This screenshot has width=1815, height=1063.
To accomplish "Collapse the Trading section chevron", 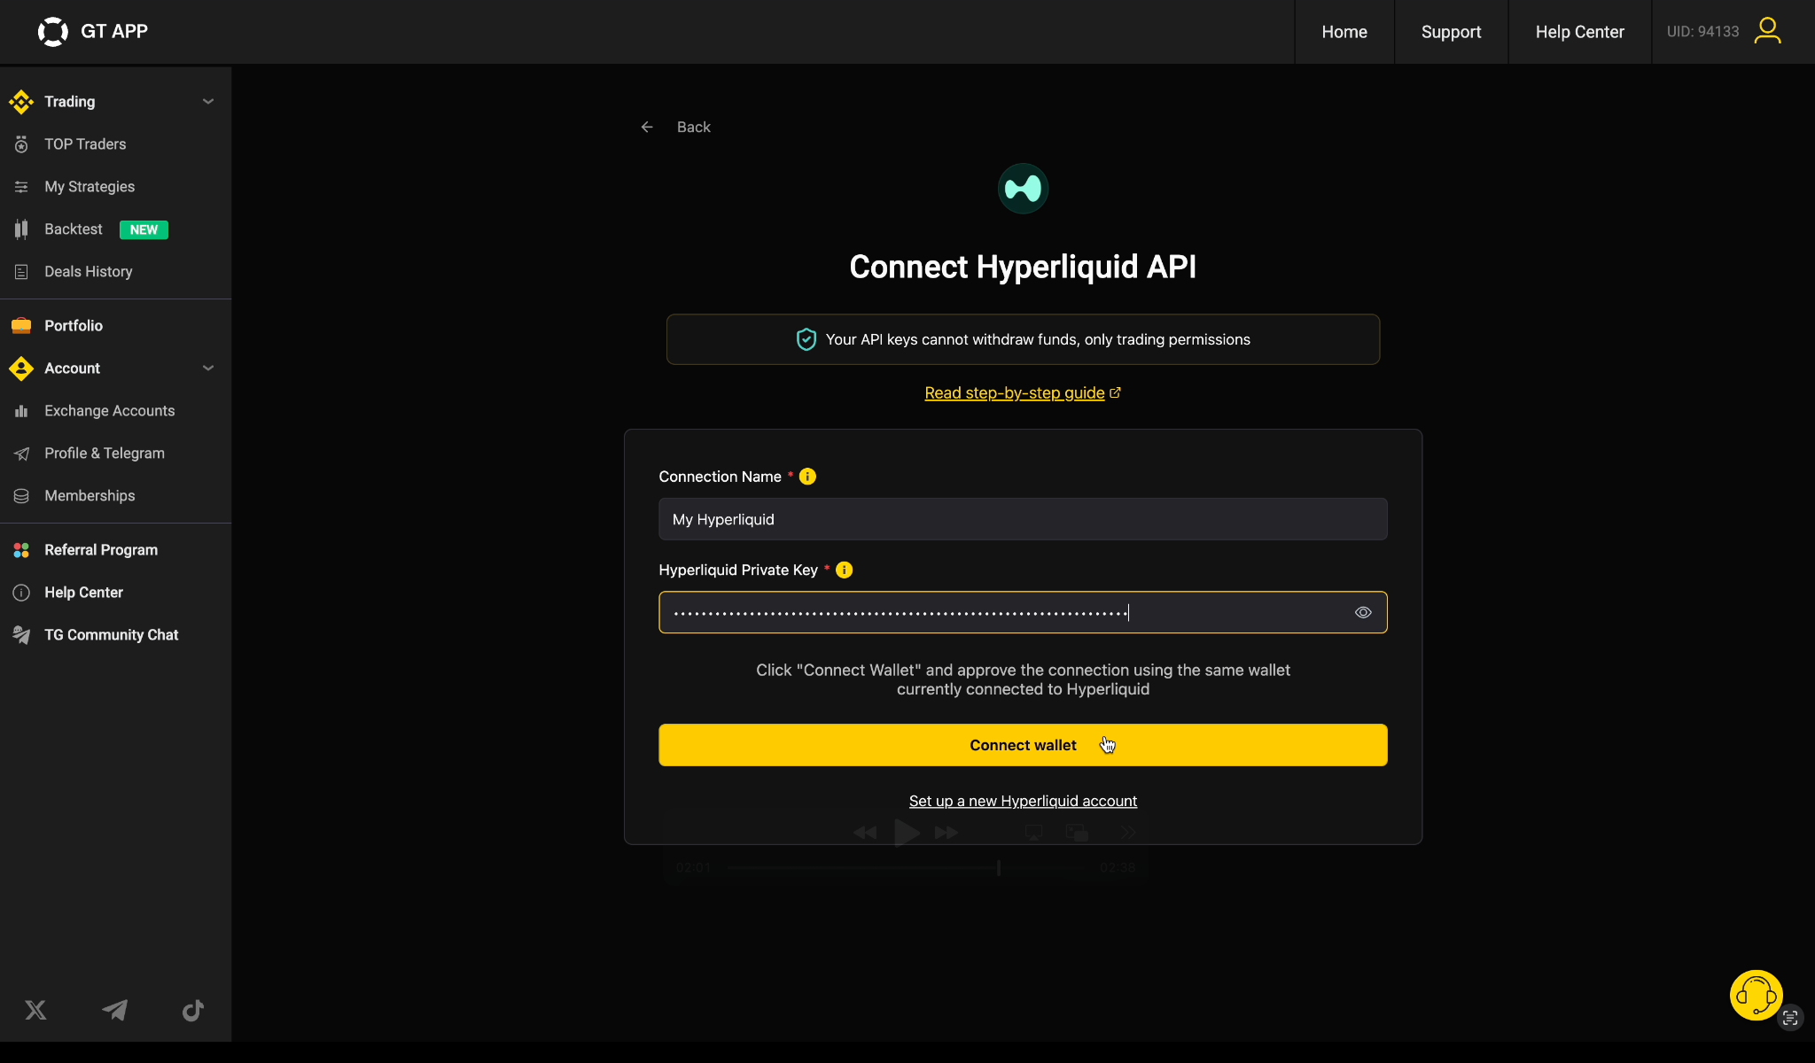I will 208,101.
